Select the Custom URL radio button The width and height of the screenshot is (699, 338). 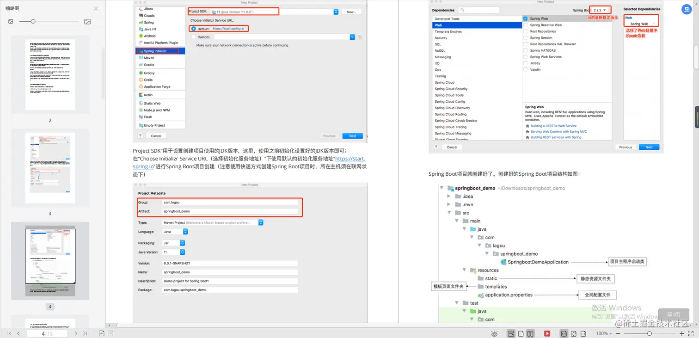(x=193, y=37)
